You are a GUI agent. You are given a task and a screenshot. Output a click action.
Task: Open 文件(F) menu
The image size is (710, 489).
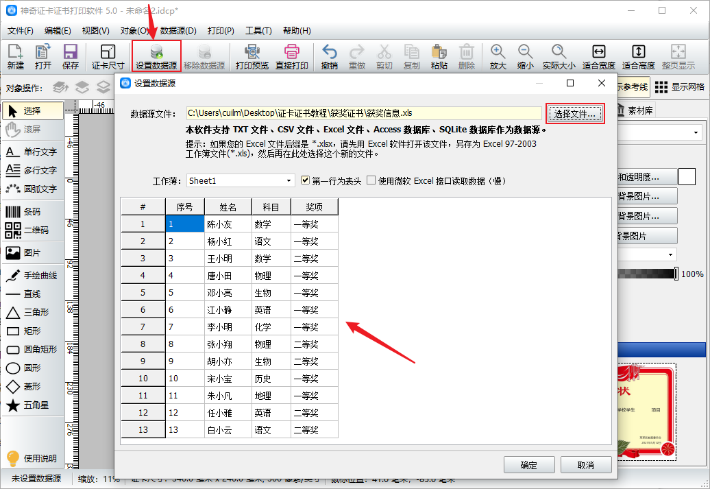coord(21,31)
